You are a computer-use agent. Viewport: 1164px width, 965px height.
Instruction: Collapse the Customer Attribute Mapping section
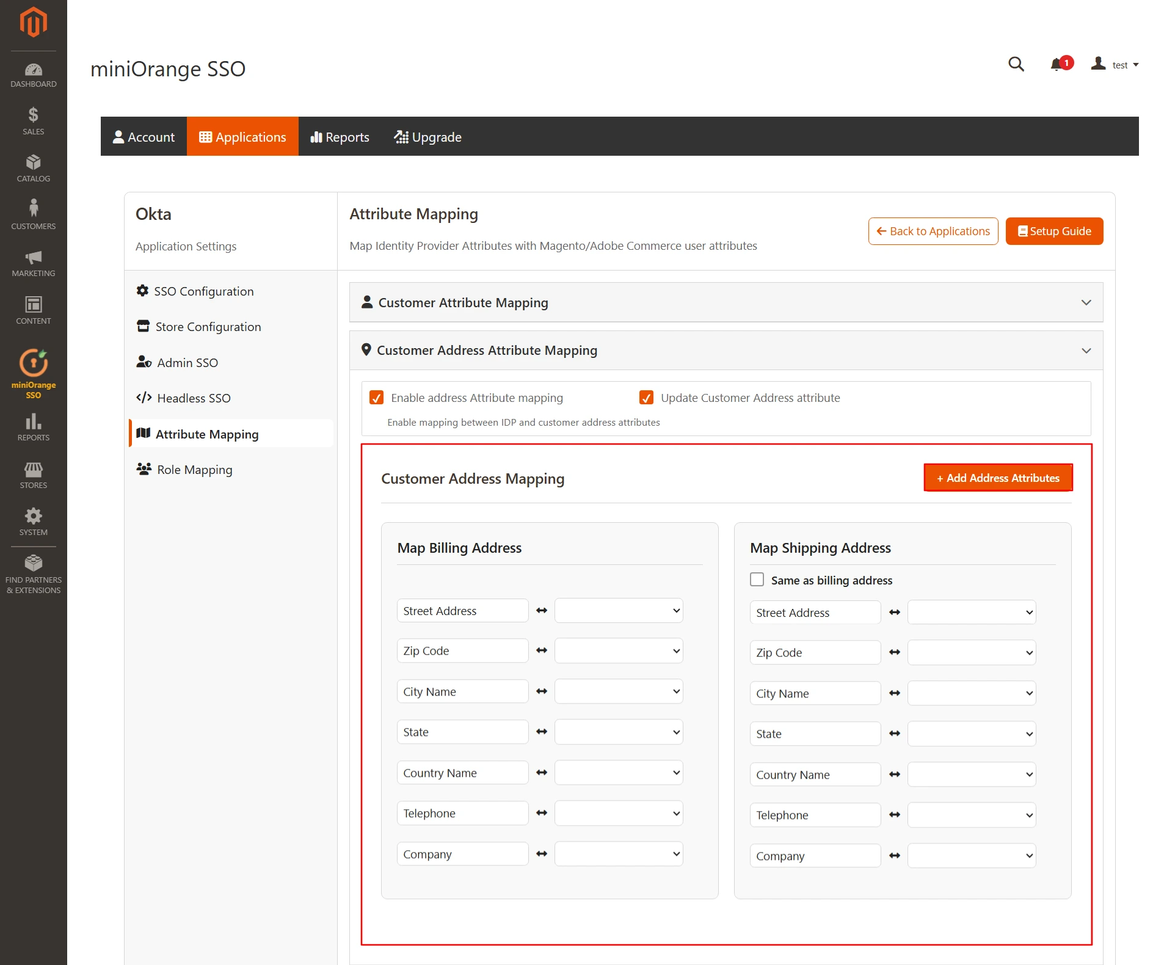point(1086,302)
